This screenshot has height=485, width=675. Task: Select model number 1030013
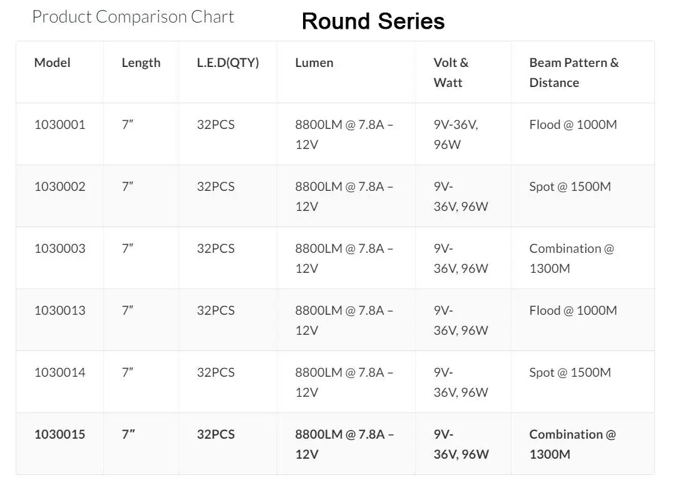pyautogui.click(x=60, y=310)
